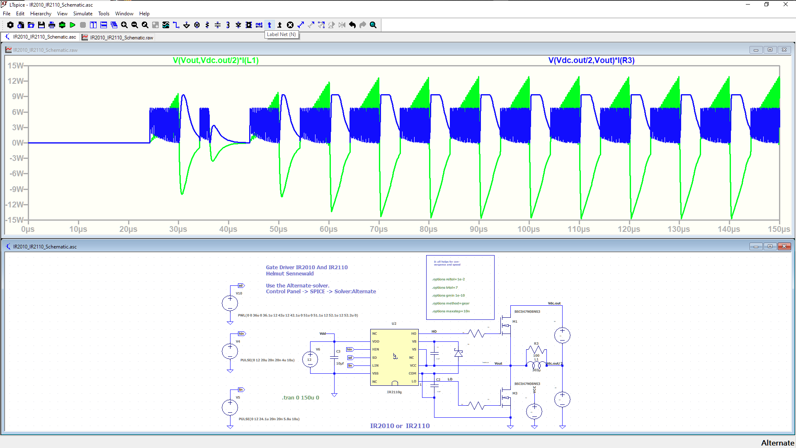Open the File menu
The image size is (796, 448).
(x=7, y=14)
